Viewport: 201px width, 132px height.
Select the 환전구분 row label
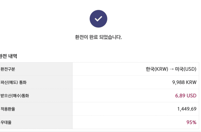point(8,69)
